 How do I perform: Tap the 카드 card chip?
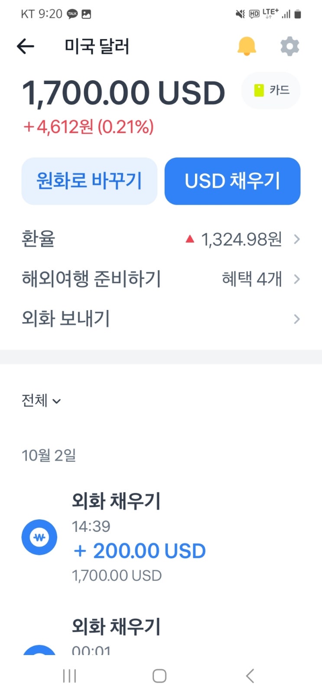click(x=271, y=90)
